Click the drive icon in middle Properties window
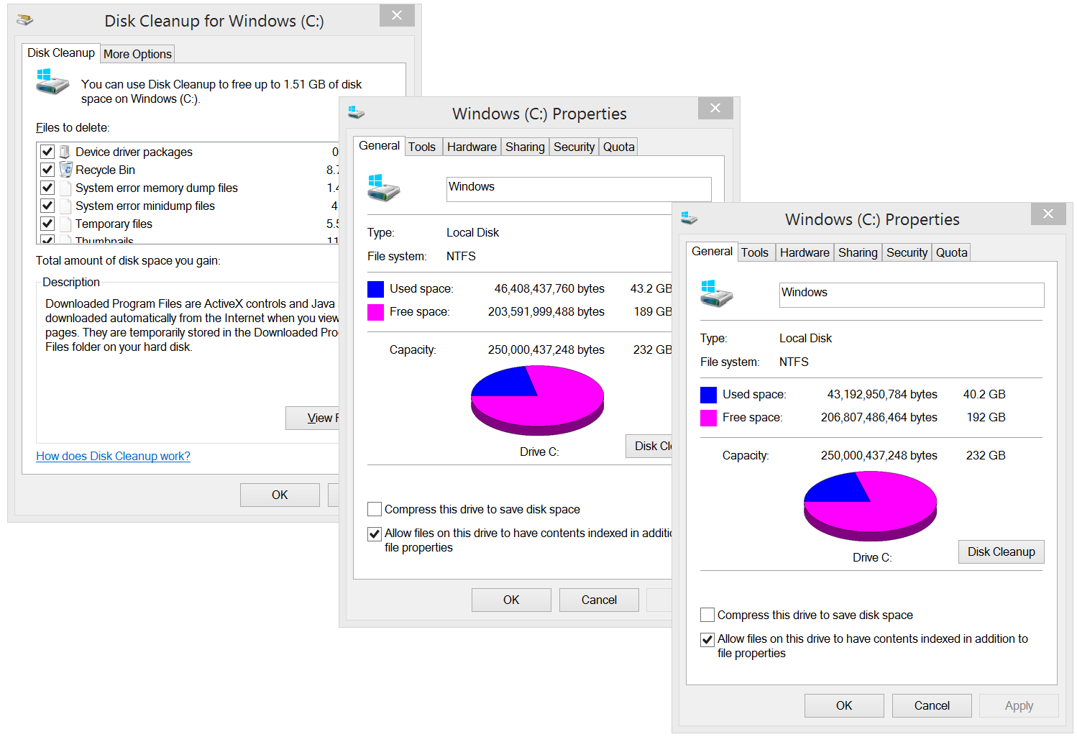The height and width of the screenshot is (737, 1077). (384, 188)
